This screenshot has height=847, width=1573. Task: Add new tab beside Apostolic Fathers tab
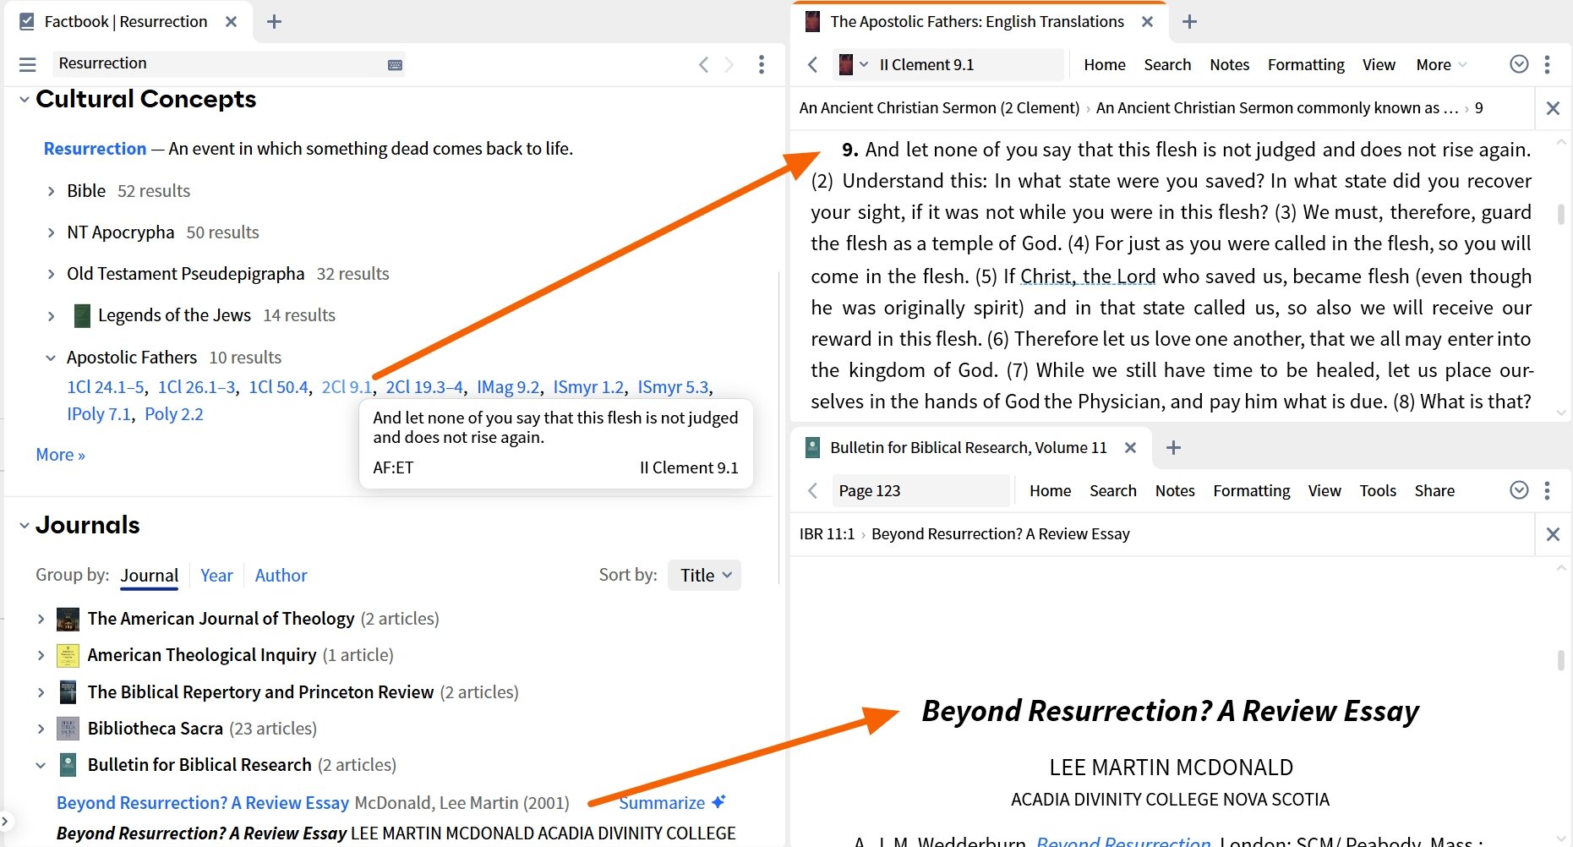(1189, 22)
